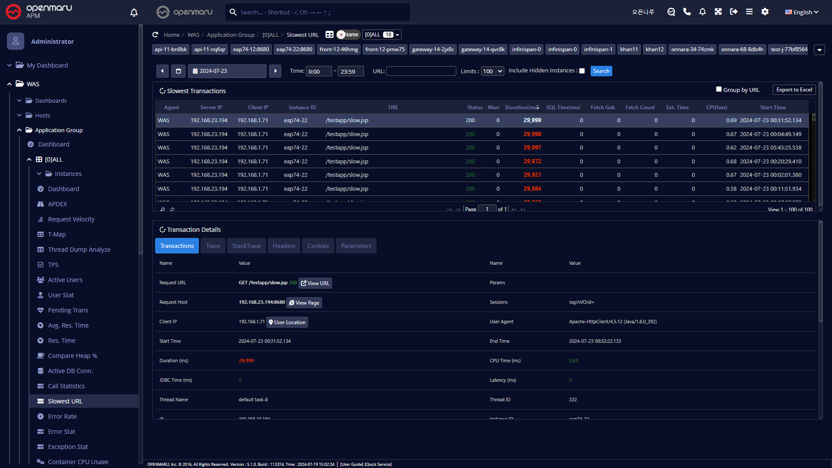Image resolution: width=832 pixels, height=468 pixels.
Task: Click the Search button
Action: point(601,71)
